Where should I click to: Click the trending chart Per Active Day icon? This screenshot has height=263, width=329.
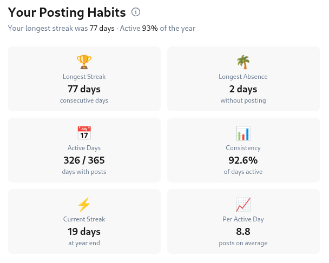[x=243, y=205]
